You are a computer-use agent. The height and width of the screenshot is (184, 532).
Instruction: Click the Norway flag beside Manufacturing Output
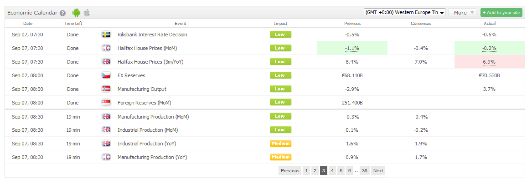pos(106,89)
